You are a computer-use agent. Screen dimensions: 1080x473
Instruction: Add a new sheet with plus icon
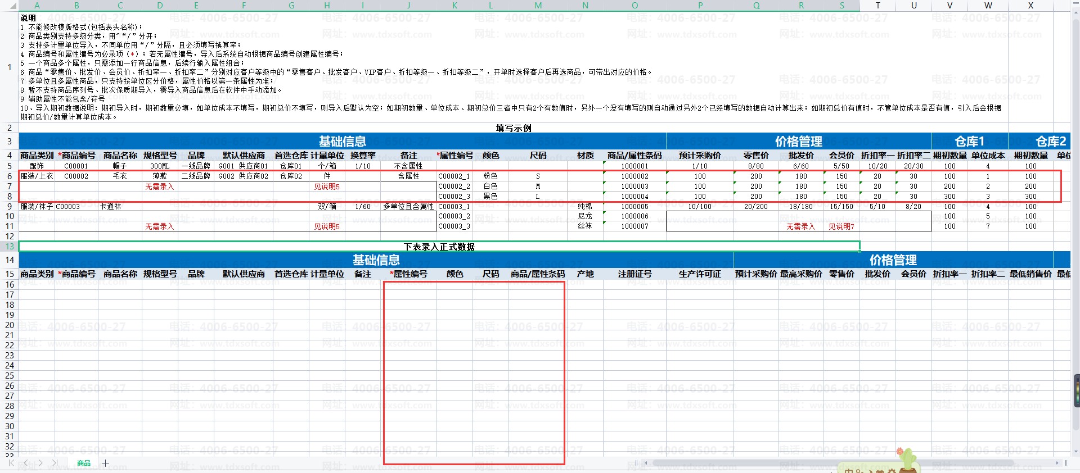click(x=105, y=463)
